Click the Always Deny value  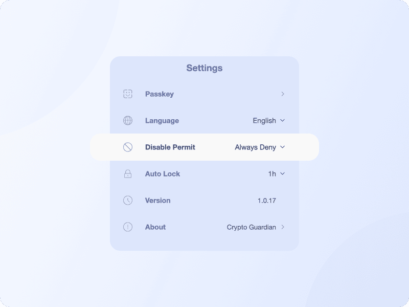pos(255,147)
